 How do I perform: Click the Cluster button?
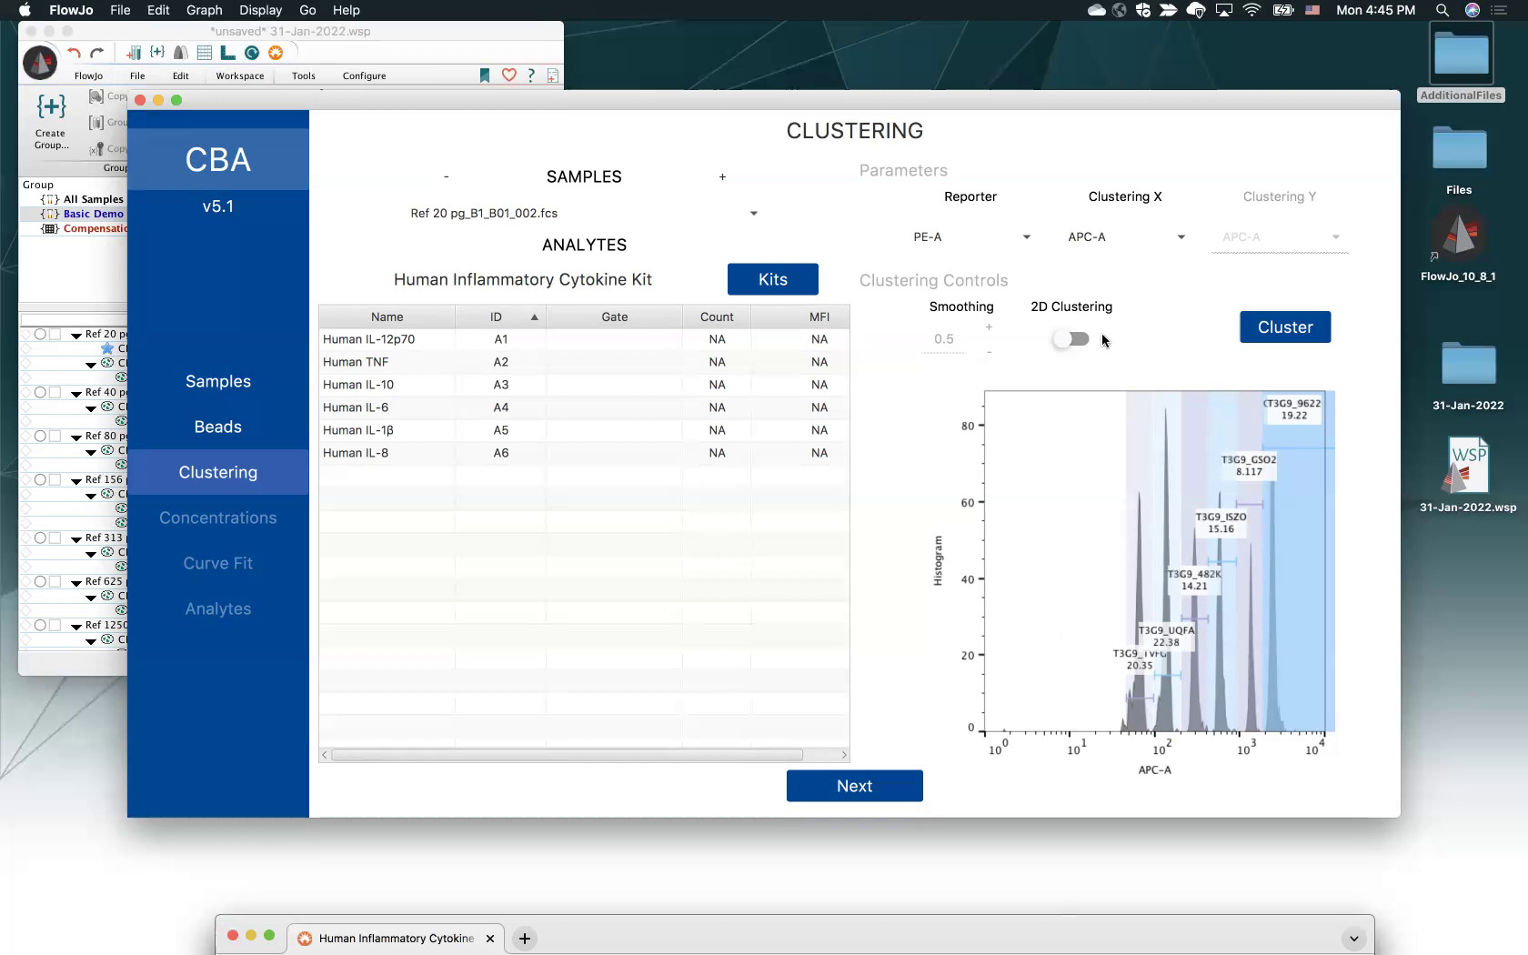coord(1285,327)
